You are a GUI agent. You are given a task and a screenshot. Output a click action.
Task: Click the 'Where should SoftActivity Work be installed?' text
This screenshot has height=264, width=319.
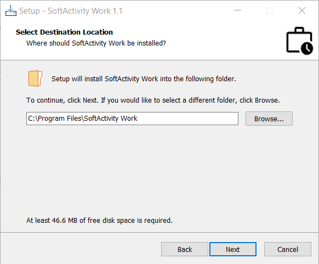coord(96,43)
